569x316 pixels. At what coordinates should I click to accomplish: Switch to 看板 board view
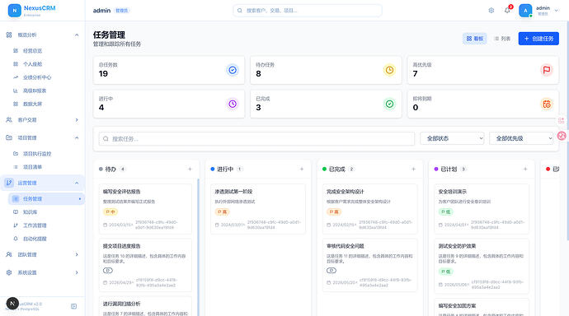pyautogui.click(x=475, y=39)
